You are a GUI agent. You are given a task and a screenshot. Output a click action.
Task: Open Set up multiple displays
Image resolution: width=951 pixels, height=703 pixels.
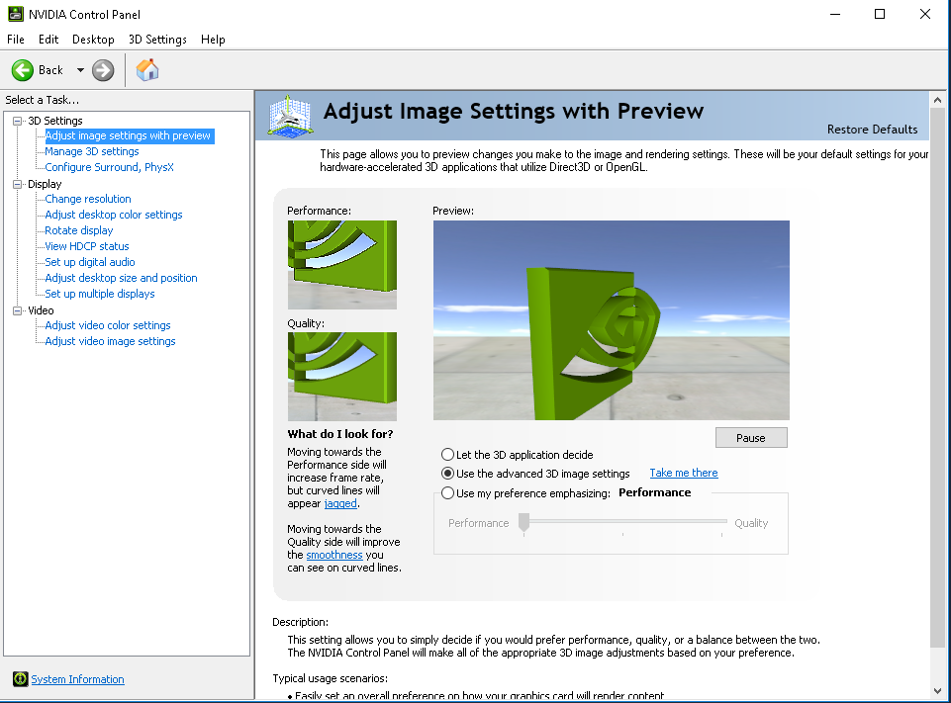(x=100, y=294)
